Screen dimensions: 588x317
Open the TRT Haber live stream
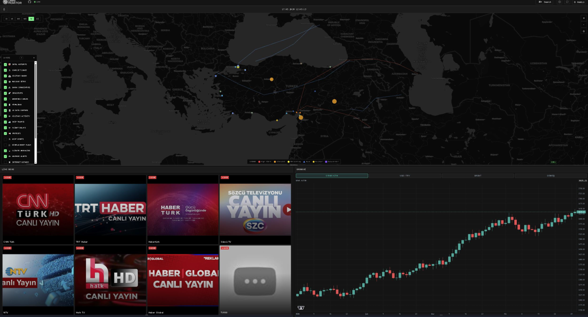click(110, 210)
